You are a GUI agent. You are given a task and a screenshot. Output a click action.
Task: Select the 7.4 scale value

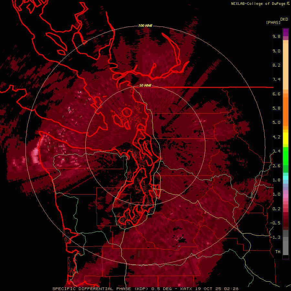[x=276, y=80]
